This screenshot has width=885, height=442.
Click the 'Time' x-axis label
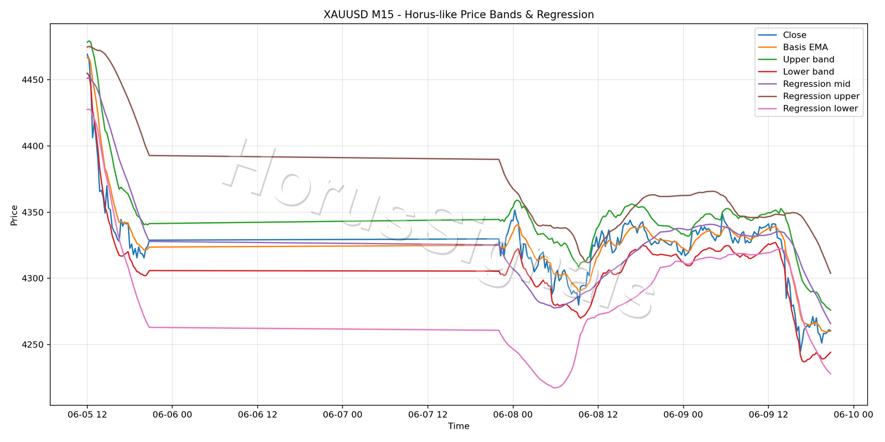click(459, 427)
